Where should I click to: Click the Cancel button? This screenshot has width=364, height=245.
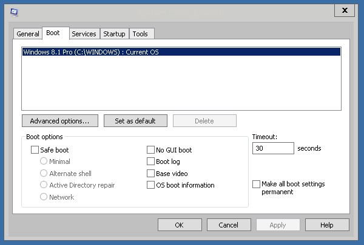pyautogui.click(x=229, y=225)
